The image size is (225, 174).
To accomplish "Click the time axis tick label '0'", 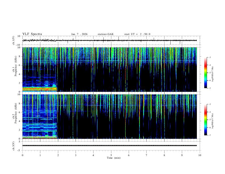I will [22, 155].
